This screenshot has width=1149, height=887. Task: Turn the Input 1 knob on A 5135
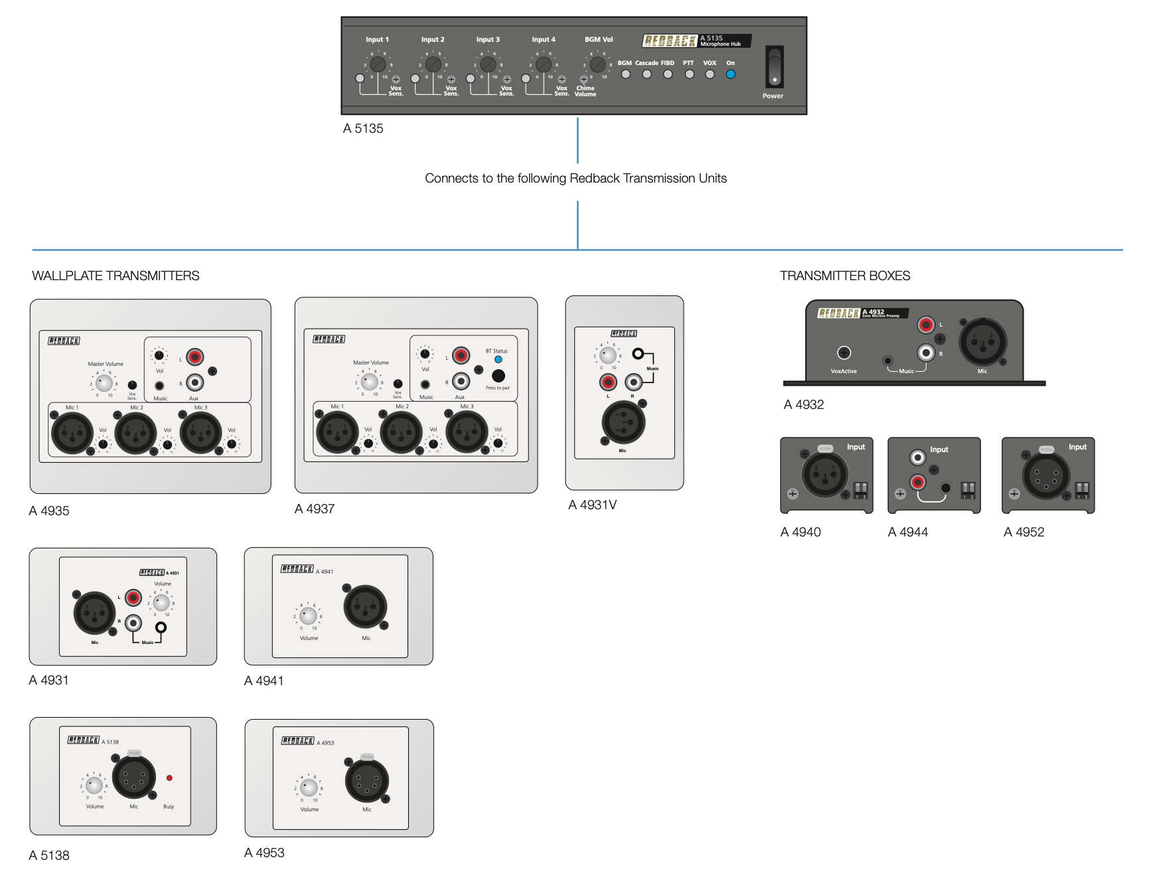377,64
